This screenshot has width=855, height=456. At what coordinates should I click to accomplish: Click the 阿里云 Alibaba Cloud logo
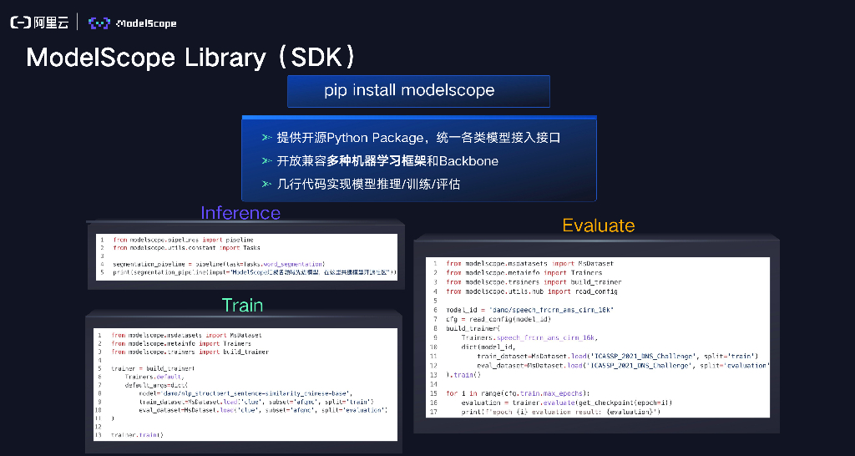(x=39, y=23)
